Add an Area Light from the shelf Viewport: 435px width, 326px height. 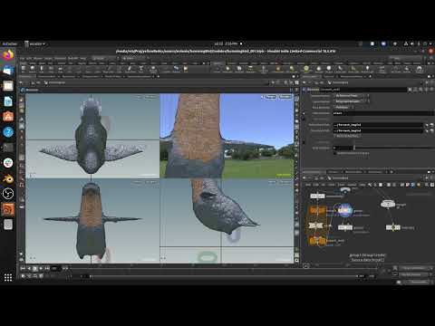point(250,69)
